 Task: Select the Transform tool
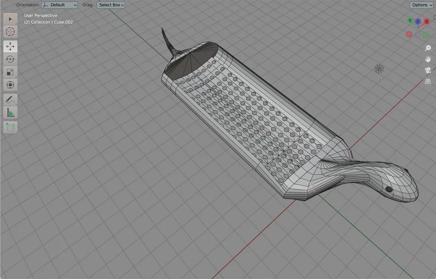(10, 85)
